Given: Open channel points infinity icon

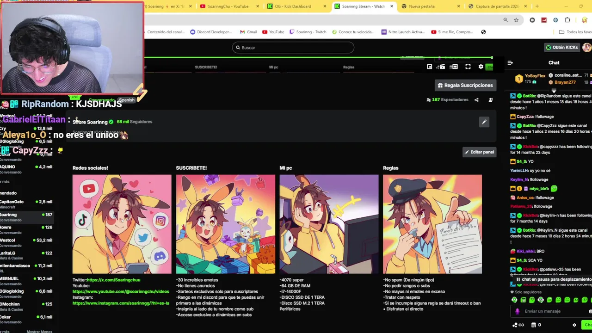Looking at the screenshot, I should [x=518, y=325].
